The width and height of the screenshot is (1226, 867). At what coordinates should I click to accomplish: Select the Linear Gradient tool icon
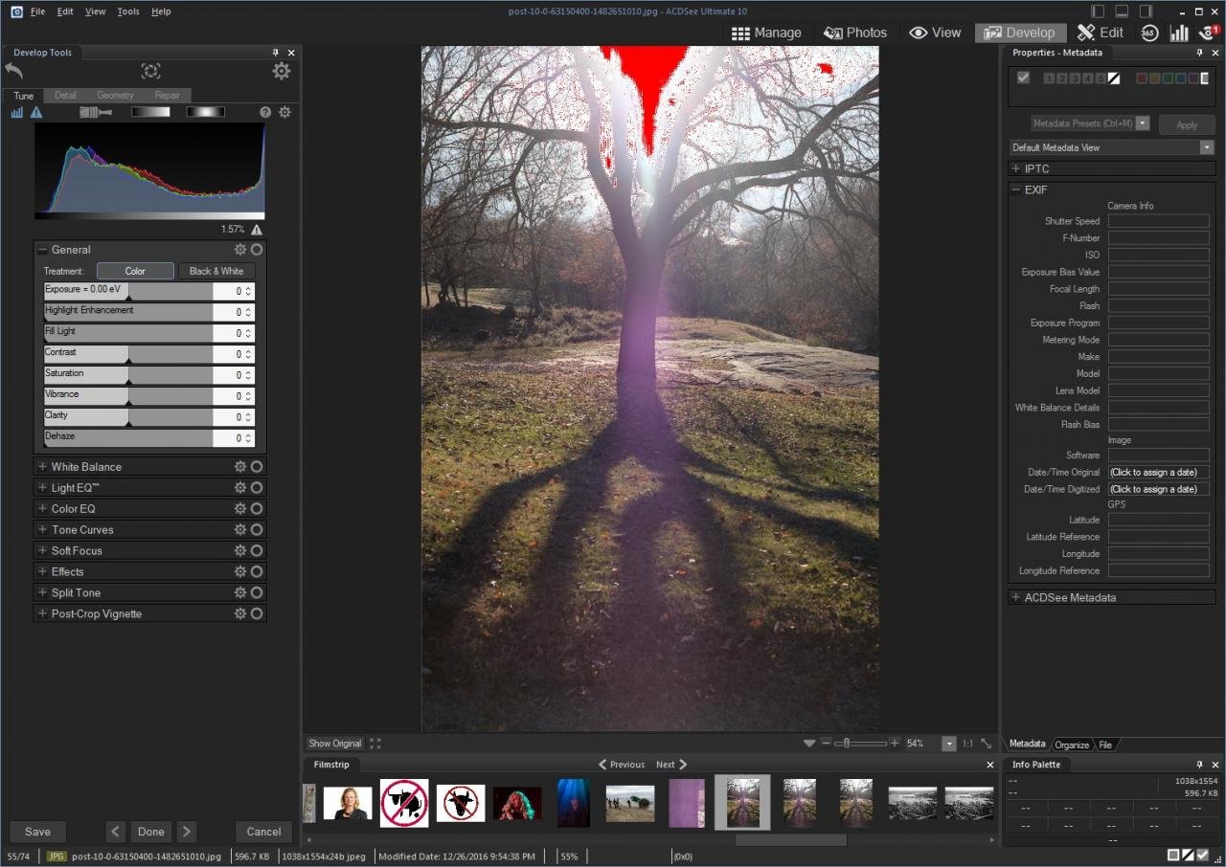tap(150, 112)
